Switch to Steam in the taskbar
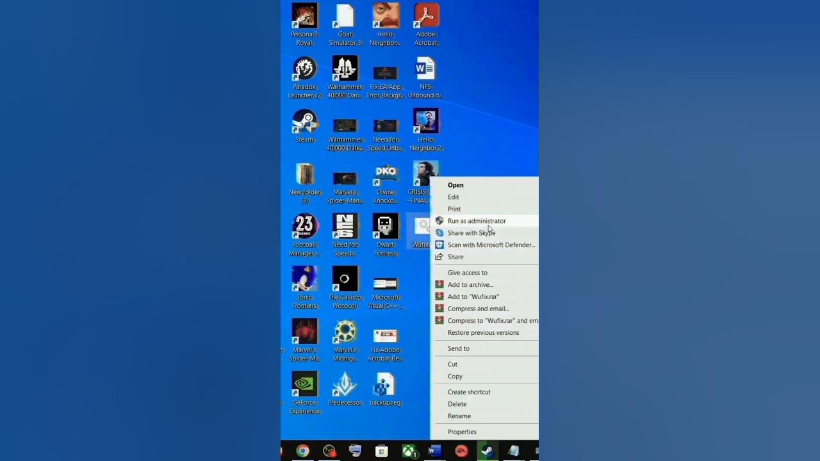This screenshot has width=820, height=461. pyautogui.click(x=487, y=451)
